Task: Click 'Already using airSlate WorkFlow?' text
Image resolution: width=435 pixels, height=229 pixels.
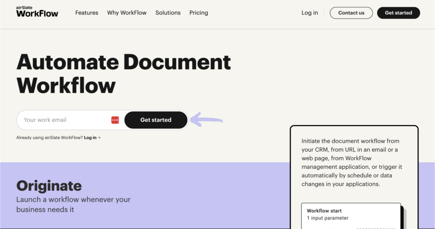Action: coord(49,138)
